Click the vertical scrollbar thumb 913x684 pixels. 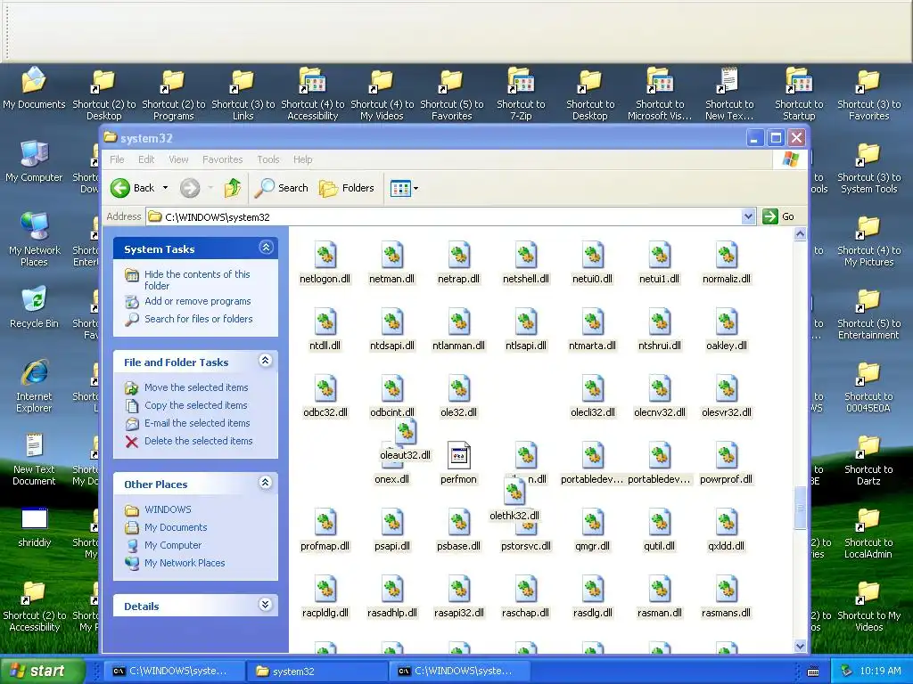[800, 508]
